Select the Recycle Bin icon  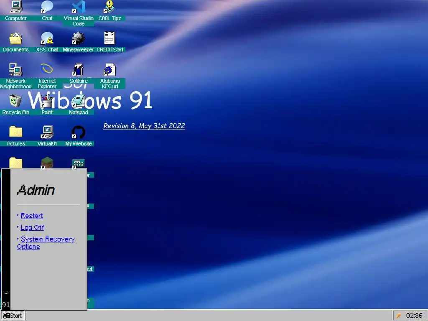coord(15,105)
